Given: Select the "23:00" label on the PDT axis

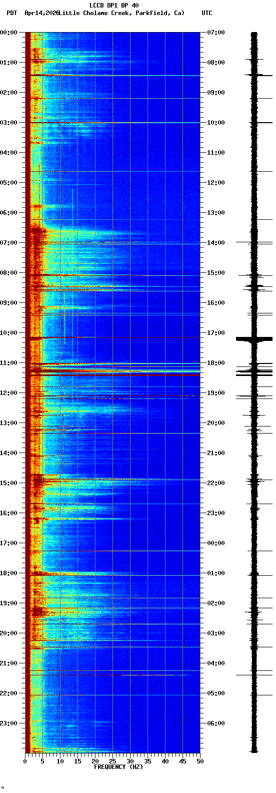Looking at the screenshot, I should (8, 723).
